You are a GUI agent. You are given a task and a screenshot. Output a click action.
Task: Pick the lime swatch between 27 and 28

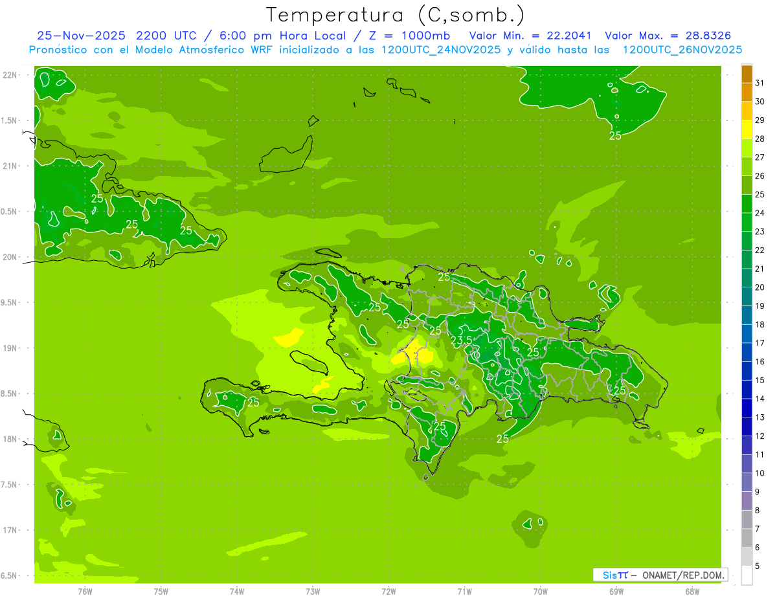pyautogui.click(x=747, y=148)
